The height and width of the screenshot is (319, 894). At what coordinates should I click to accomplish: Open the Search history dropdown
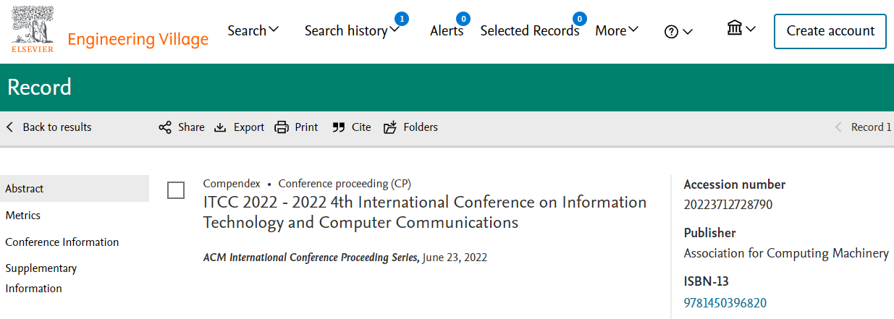click(352, 30)
